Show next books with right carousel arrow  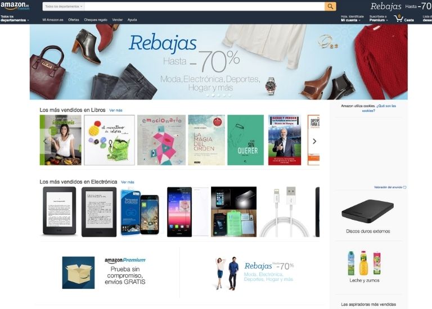click(314, 141)
